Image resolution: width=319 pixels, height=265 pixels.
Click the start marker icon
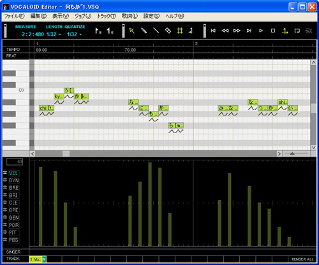tap(98, 31)
